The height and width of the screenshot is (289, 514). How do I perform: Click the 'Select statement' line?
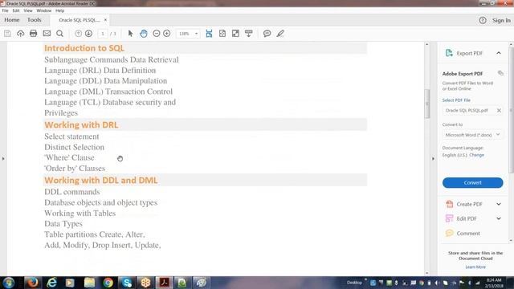point(71,136)
